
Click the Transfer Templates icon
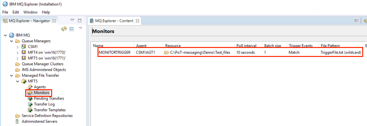[30, 110]
